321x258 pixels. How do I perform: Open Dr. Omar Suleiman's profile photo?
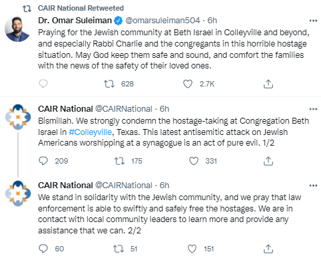point(18,29)
